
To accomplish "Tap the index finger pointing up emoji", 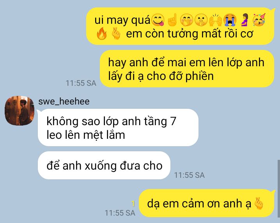I will pos(172,19).
